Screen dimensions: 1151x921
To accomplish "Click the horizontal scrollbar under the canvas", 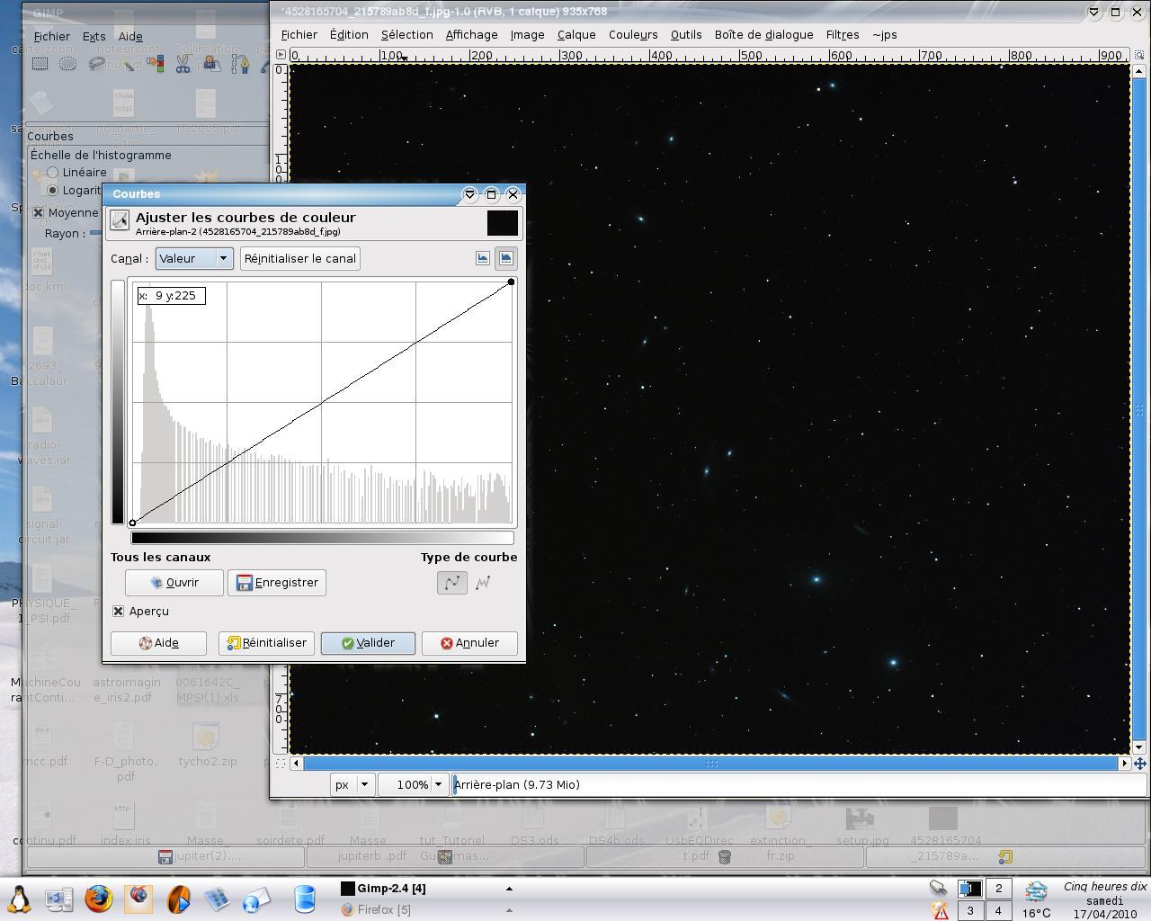I will click(710, 764).
